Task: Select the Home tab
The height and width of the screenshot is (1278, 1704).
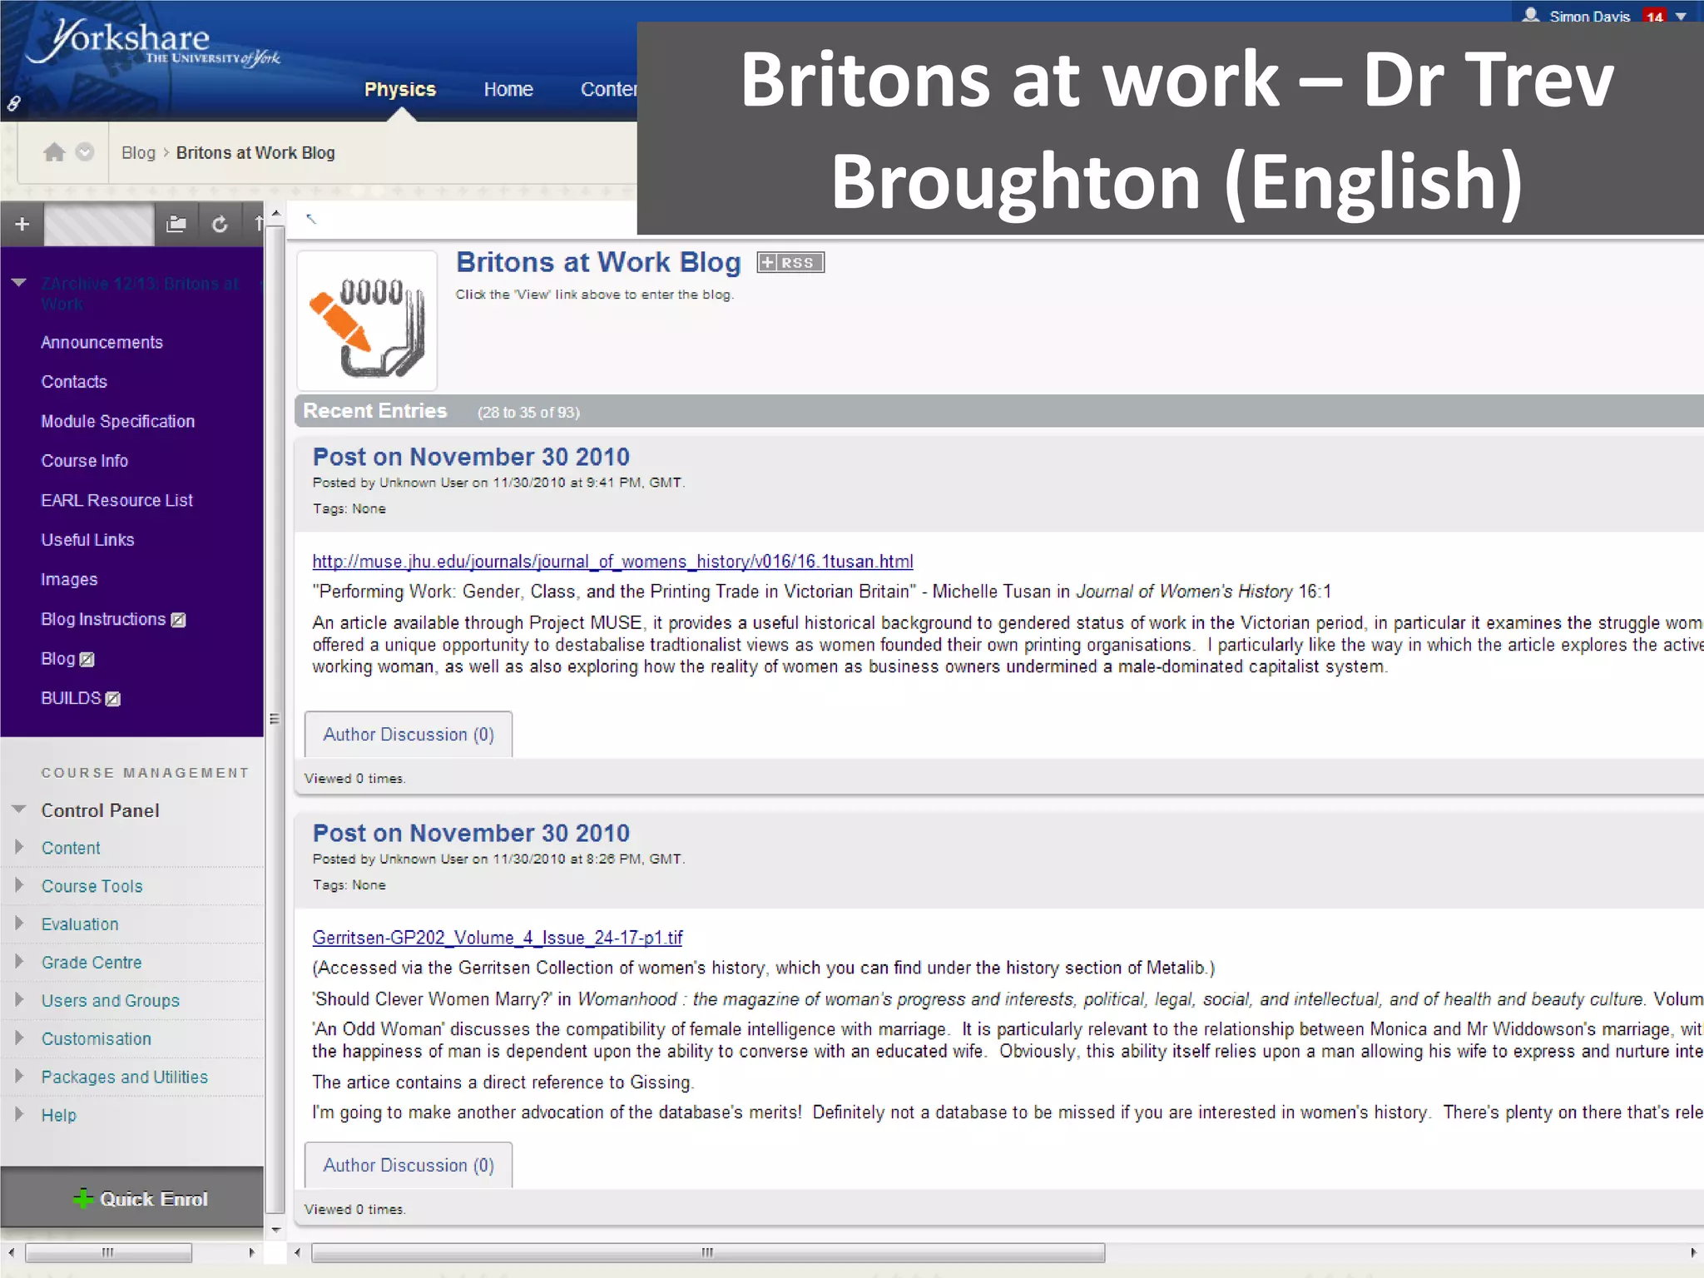Action: click(508, 89)
